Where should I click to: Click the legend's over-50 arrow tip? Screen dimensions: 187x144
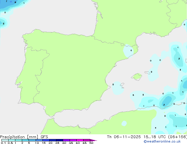93,140
